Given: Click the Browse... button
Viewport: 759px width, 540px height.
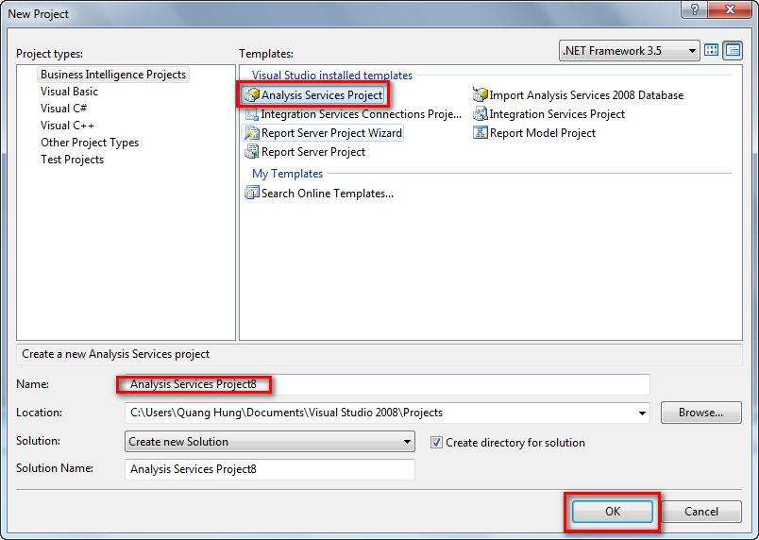Looking at the screenshot, I should coord(700,413).
